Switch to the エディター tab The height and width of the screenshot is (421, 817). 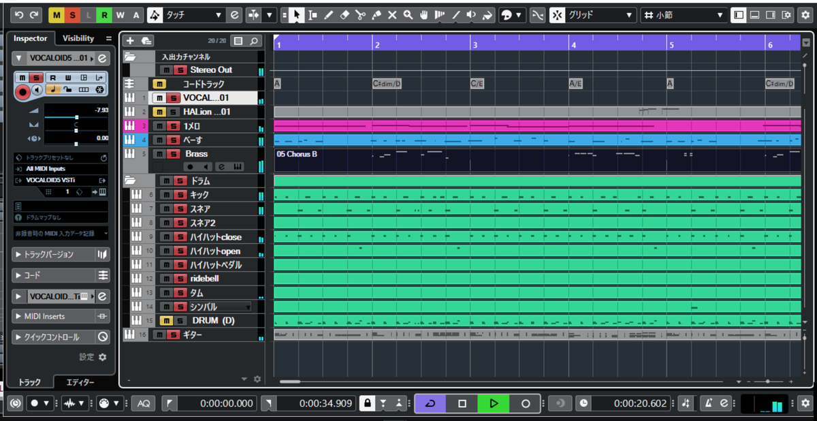(80, 382)
